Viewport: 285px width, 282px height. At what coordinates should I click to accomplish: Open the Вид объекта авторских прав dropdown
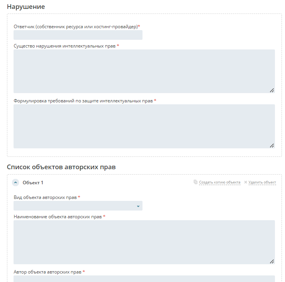coord(78,206)
